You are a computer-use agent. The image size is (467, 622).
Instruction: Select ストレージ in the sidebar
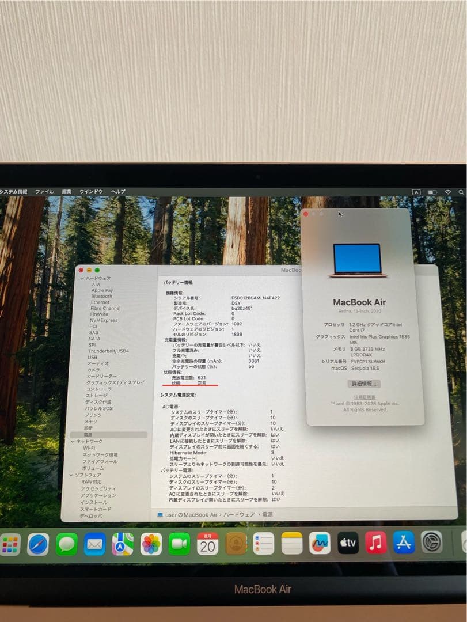[x=96, y=396]
